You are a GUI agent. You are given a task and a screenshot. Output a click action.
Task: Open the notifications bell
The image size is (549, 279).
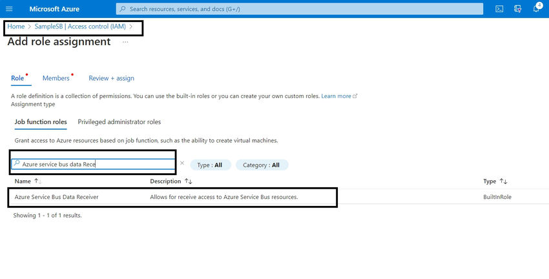tap(536, 9)
